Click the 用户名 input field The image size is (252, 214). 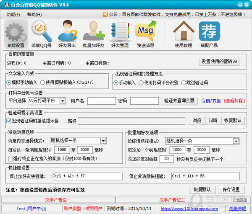pyautogui.click(x=101, y=101)
